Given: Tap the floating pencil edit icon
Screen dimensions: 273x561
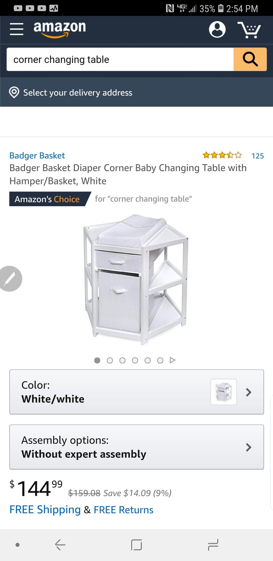Looking at the screenshot, I should point(10,279).
